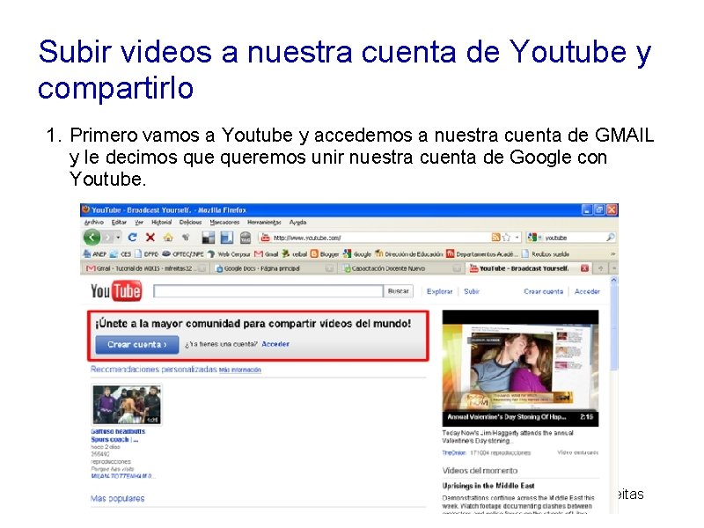
Task: Open the Blogger bookmark
Action: coord(325,254)
